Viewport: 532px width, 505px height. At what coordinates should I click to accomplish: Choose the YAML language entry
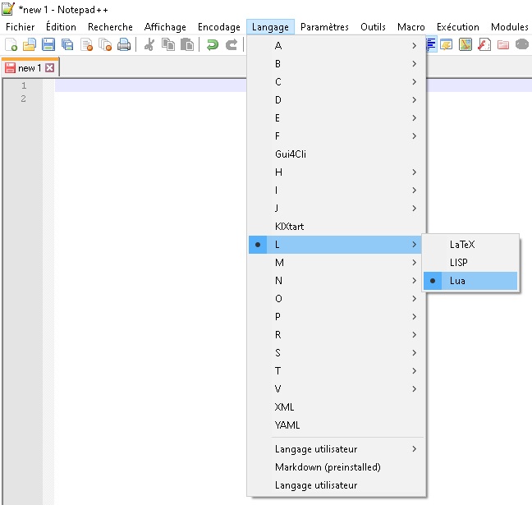pyautogui.click(x=337, y=425)
